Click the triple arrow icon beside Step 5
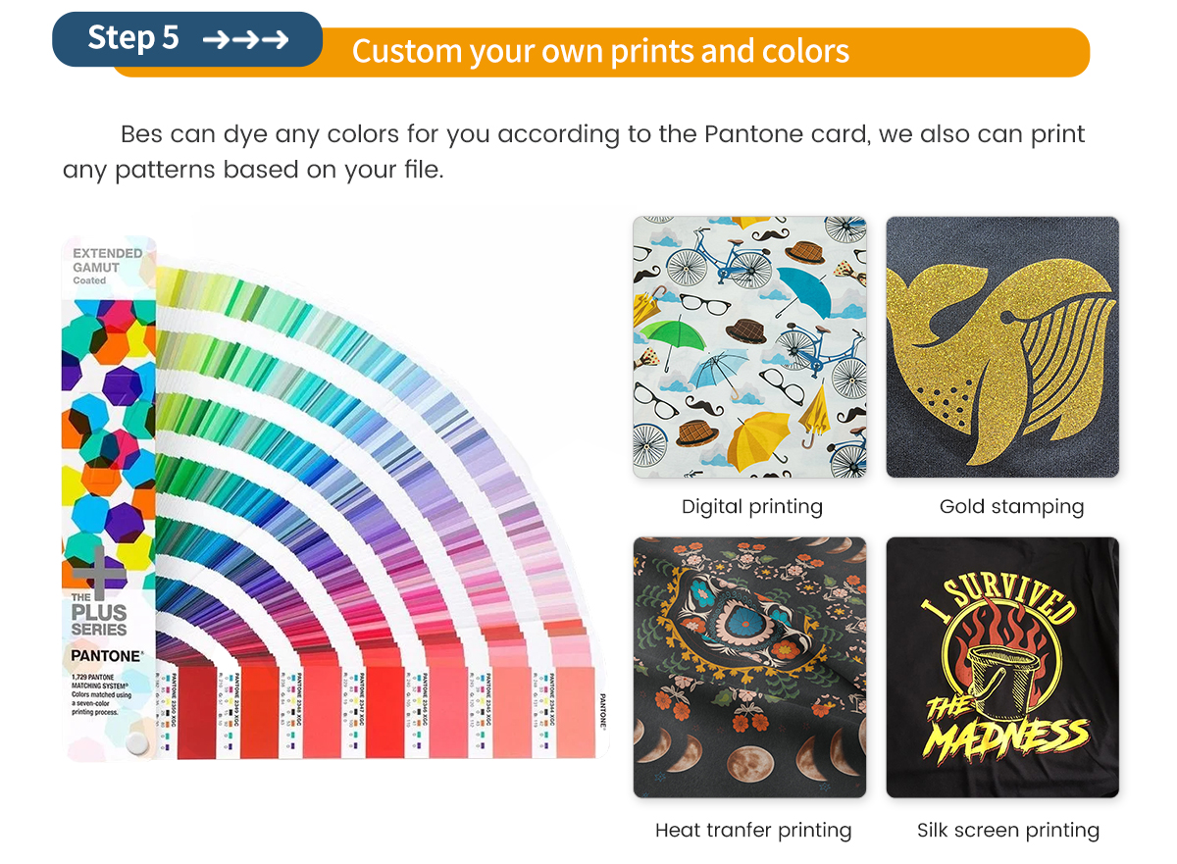1177x864 pixels. [245, 39]
